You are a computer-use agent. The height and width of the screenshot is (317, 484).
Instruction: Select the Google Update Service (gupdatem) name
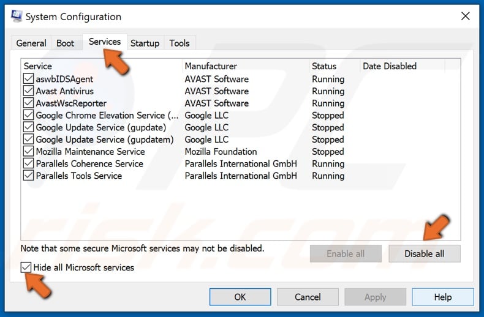(x=105, y=140)
